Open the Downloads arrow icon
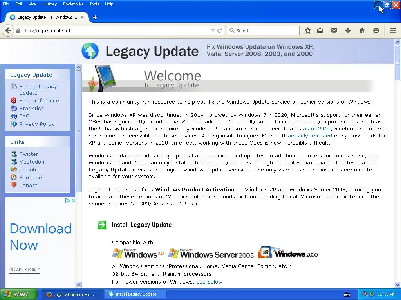 (x=348, y=30)
